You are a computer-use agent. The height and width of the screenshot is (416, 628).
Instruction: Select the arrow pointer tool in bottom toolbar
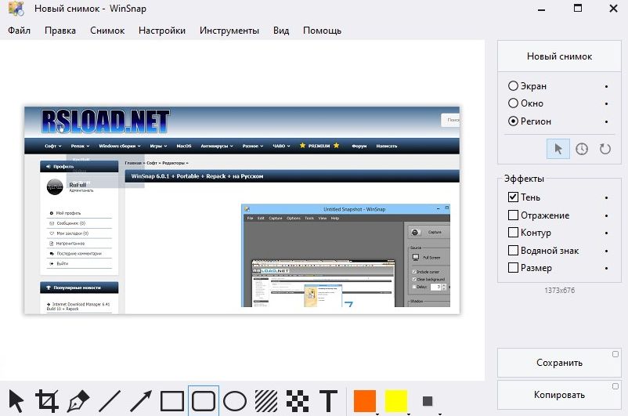click(x=16, y=401)
